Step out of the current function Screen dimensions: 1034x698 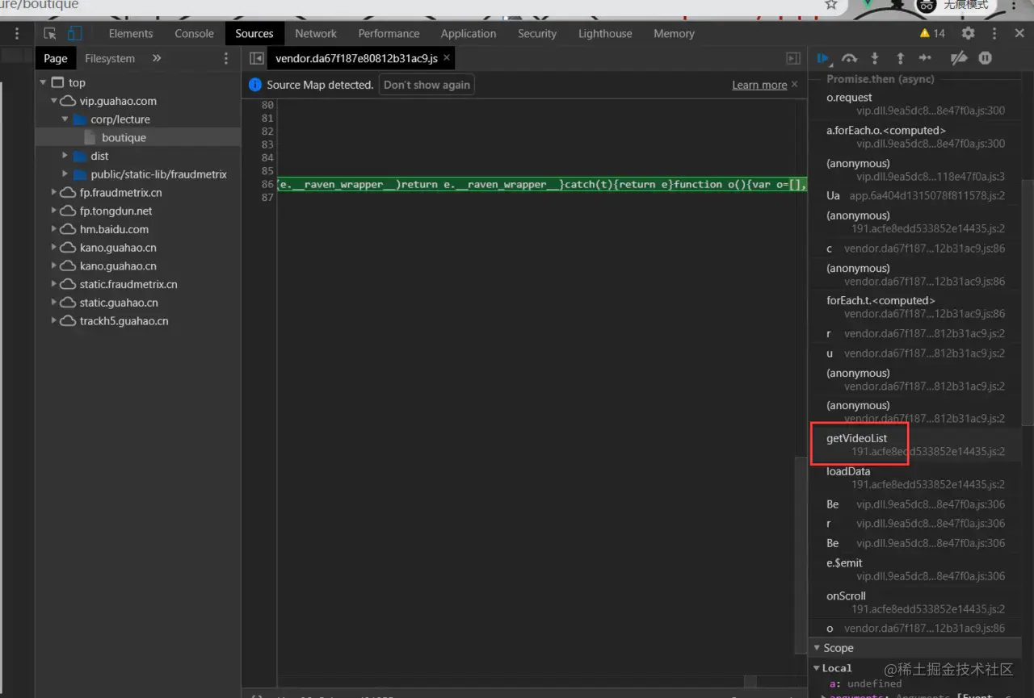click(900, 58)
